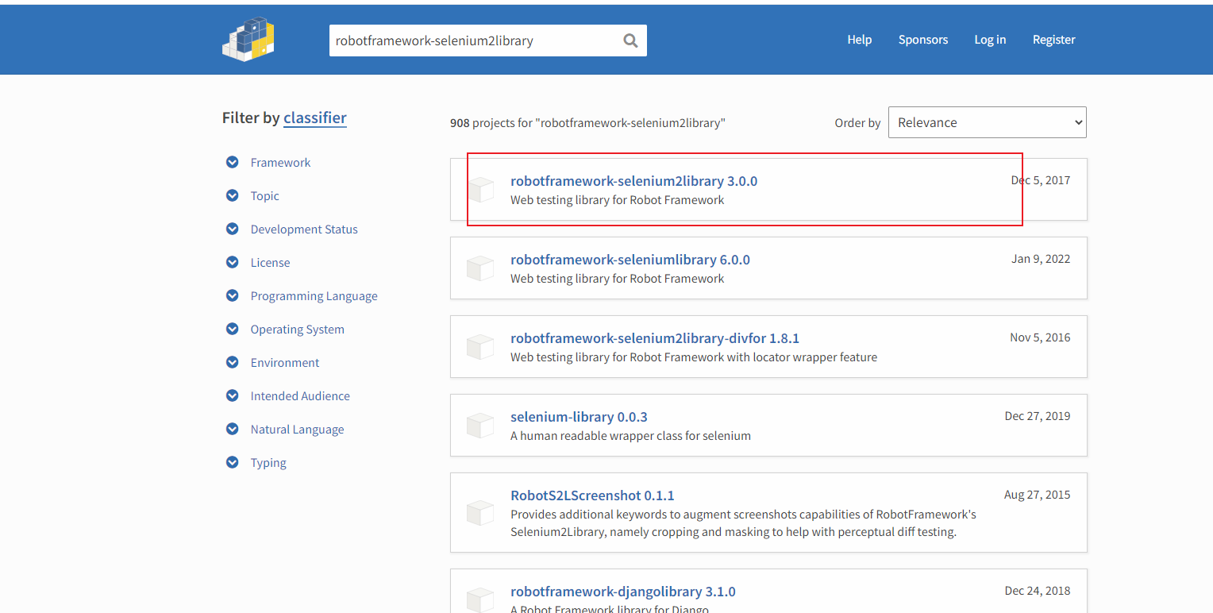Click 'A human readable wrapper class for selenium'
Viewport: 1213px width, 613px height.
630,436
